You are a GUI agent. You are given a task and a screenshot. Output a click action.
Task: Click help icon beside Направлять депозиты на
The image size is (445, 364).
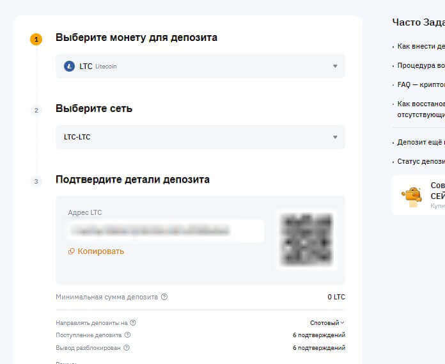[133, 323]
